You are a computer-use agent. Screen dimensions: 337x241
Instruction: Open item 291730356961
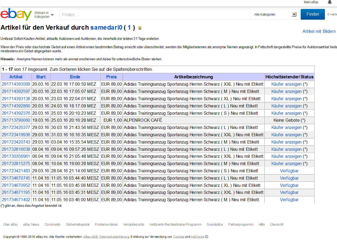pyautogui.click(x=16, y=156)
